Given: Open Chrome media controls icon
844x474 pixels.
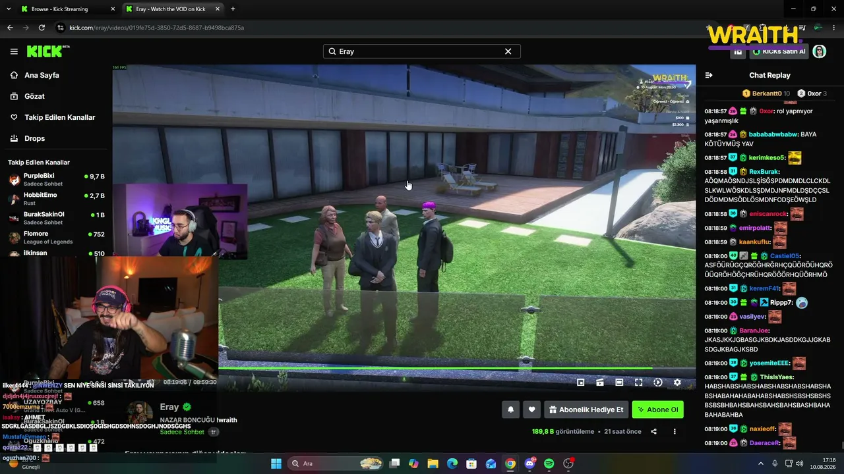Looking at the screenshot, I should coord(802,28).
